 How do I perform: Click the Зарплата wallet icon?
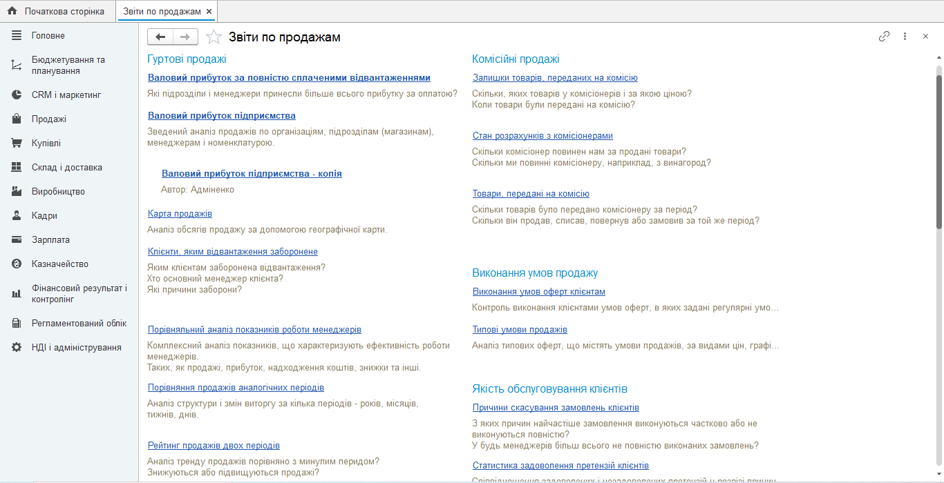[x=17, y=240]
